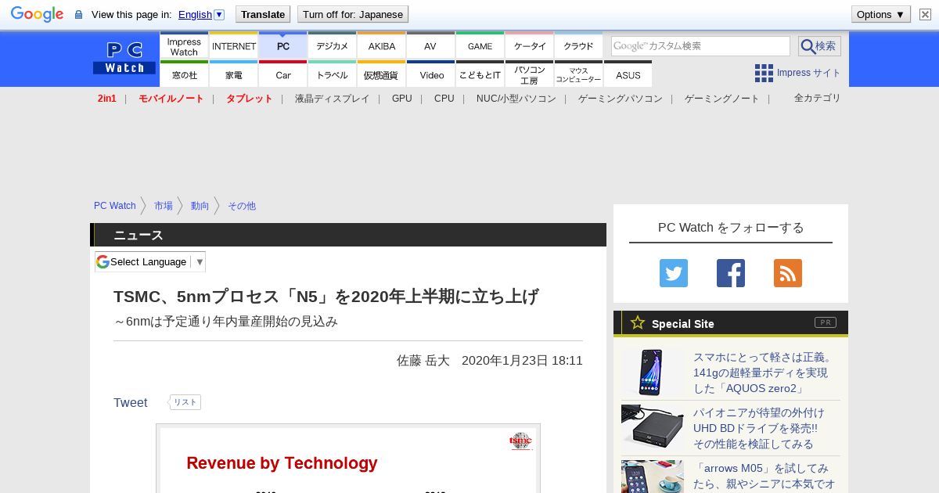Open the AQUOS zero2 phone thumbnail
The width and height of the screenshot is (939, 493).
tap(653, 372)
